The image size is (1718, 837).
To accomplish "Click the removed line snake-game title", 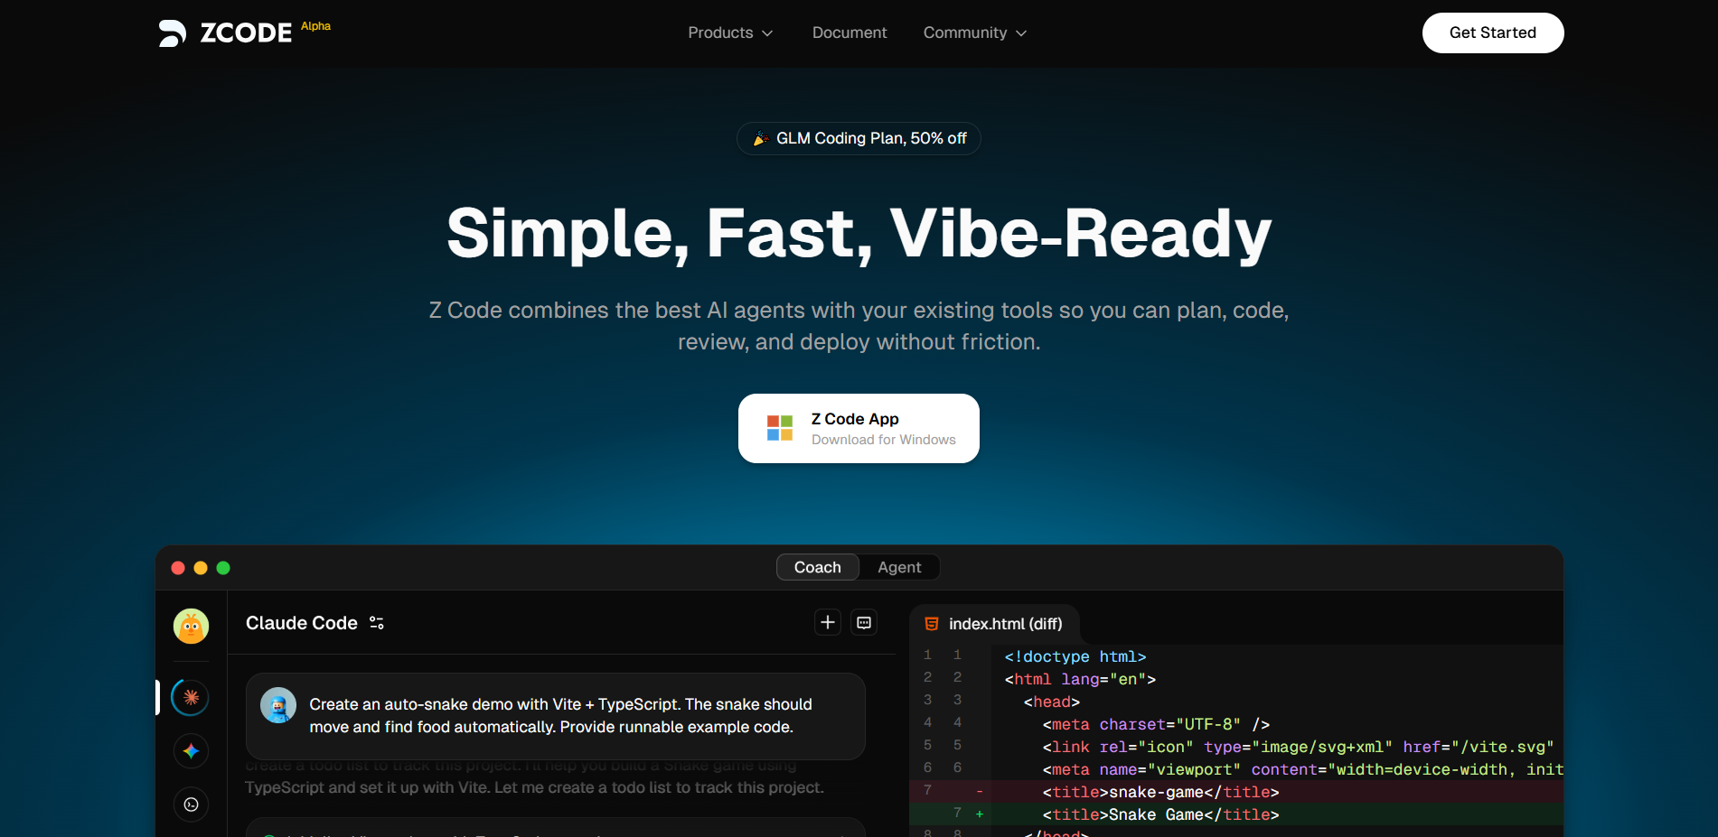I will pos(1236,792).
